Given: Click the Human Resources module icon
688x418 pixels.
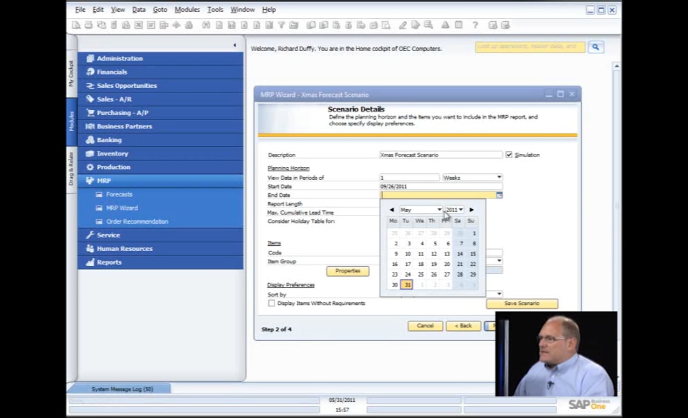Looking at the screenshot, I should tap(90, 249).
